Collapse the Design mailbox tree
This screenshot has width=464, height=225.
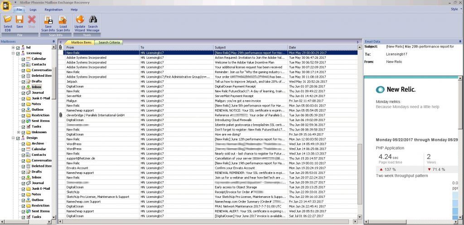13,138
